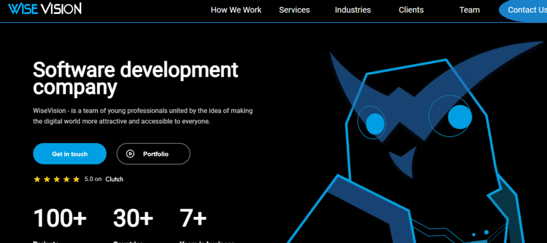Click the first yellow rating star
Viewport: 547px width, 243px height.
pyautogui.click(x=37, y=179)
